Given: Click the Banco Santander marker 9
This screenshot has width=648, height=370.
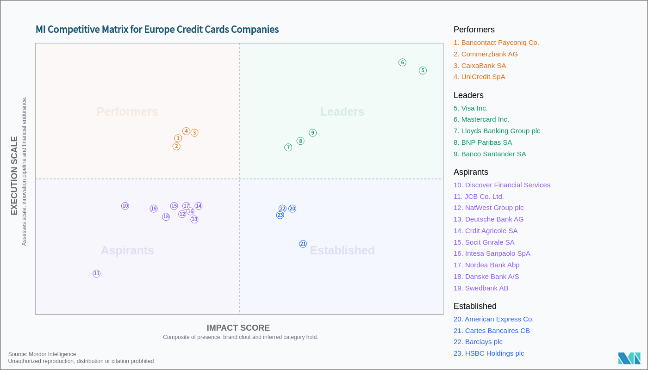Looking at the screenshot, I should coord(312,133).
